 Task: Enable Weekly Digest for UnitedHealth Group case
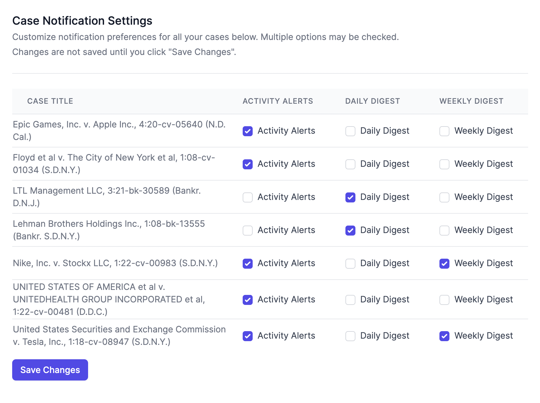[444, 300]
